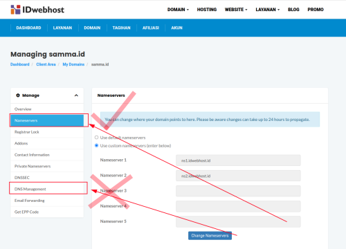Click the Nameserver 1 input field
Image resolution: width=346 pixels, height=249 pixels.
tap(238, 160)
